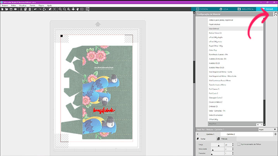This screenshot has width=278, height=156.
Task: Open the Papel material type dropdown
Action: coord(268,129)
